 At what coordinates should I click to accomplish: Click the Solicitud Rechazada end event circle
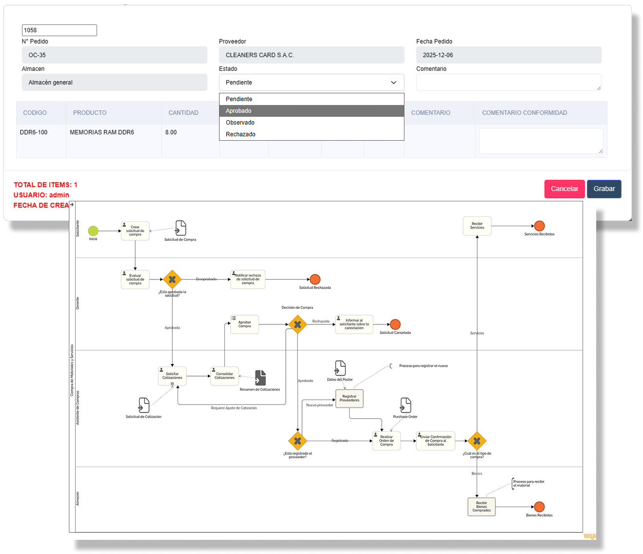point(315,279)
